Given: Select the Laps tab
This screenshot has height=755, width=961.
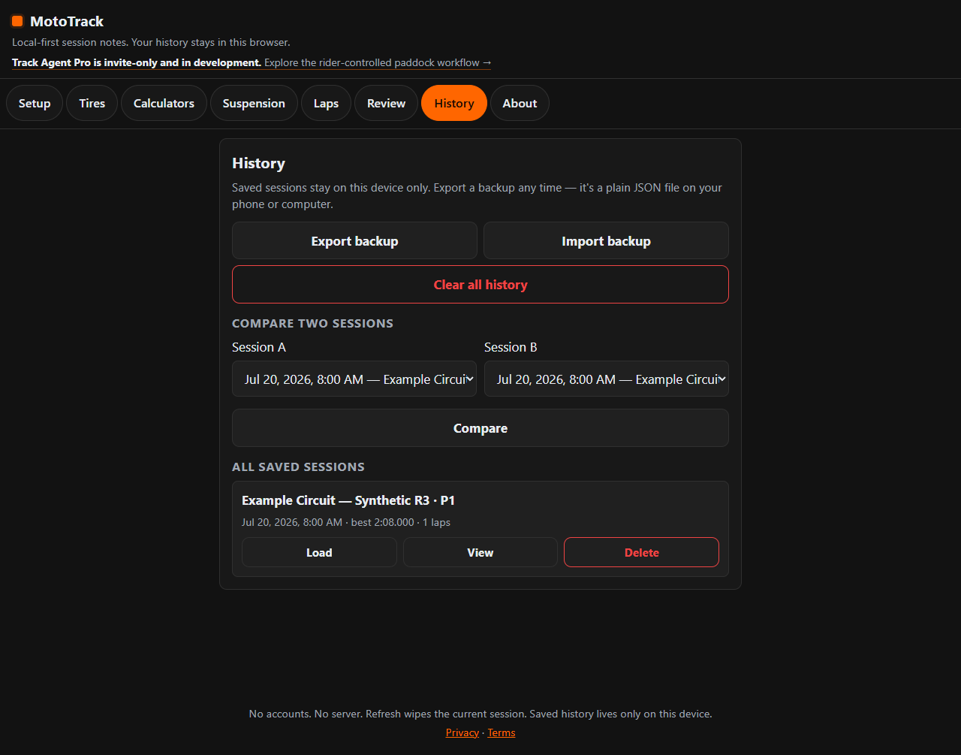Looking at the screenshot, I should click(x=326, y=103).
